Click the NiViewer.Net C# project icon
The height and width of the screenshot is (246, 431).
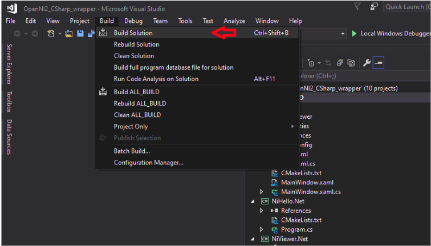coord(265,239)
